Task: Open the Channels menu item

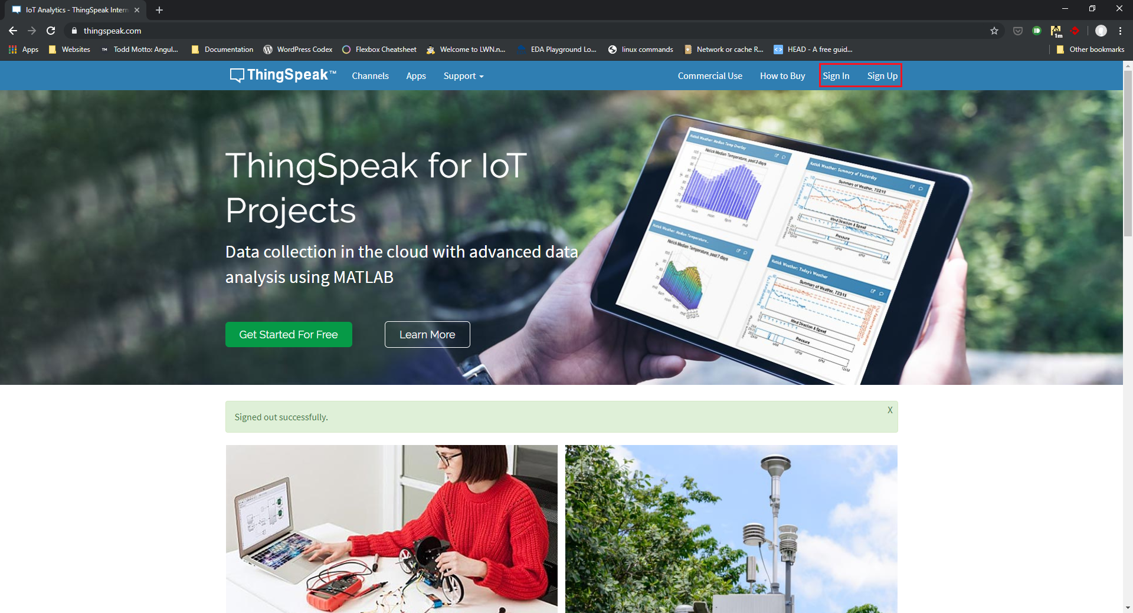Action: coord(370,76)
